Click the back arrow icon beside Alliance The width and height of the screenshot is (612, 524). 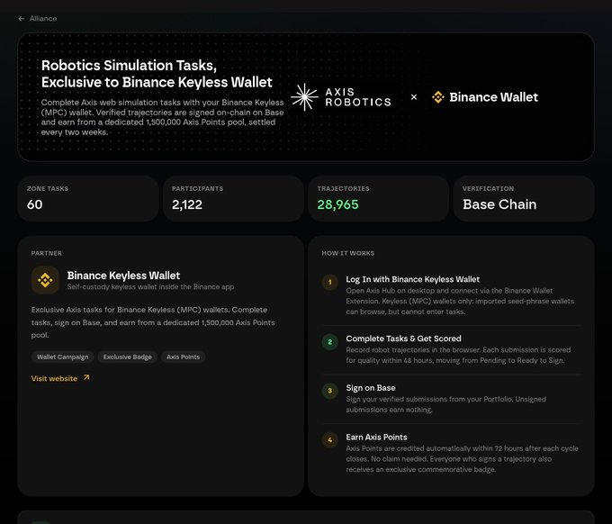22,19
